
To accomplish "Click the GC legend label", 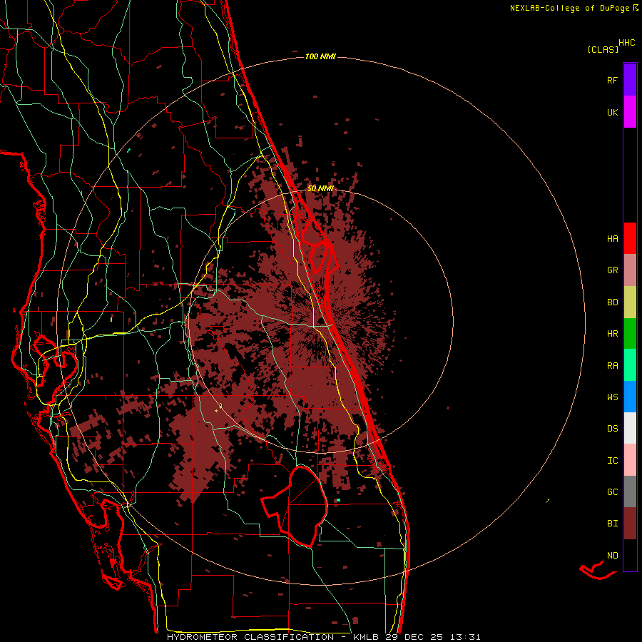I will point(612,492).
